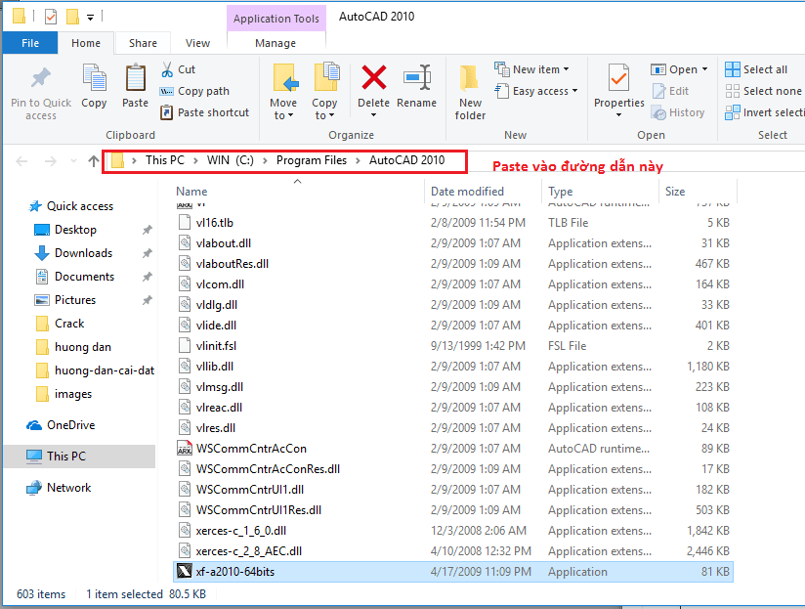This screenshot has height=609, width=805.
Task: Click WIN (C:) in address breadcrumb
Action: [230, 160]
